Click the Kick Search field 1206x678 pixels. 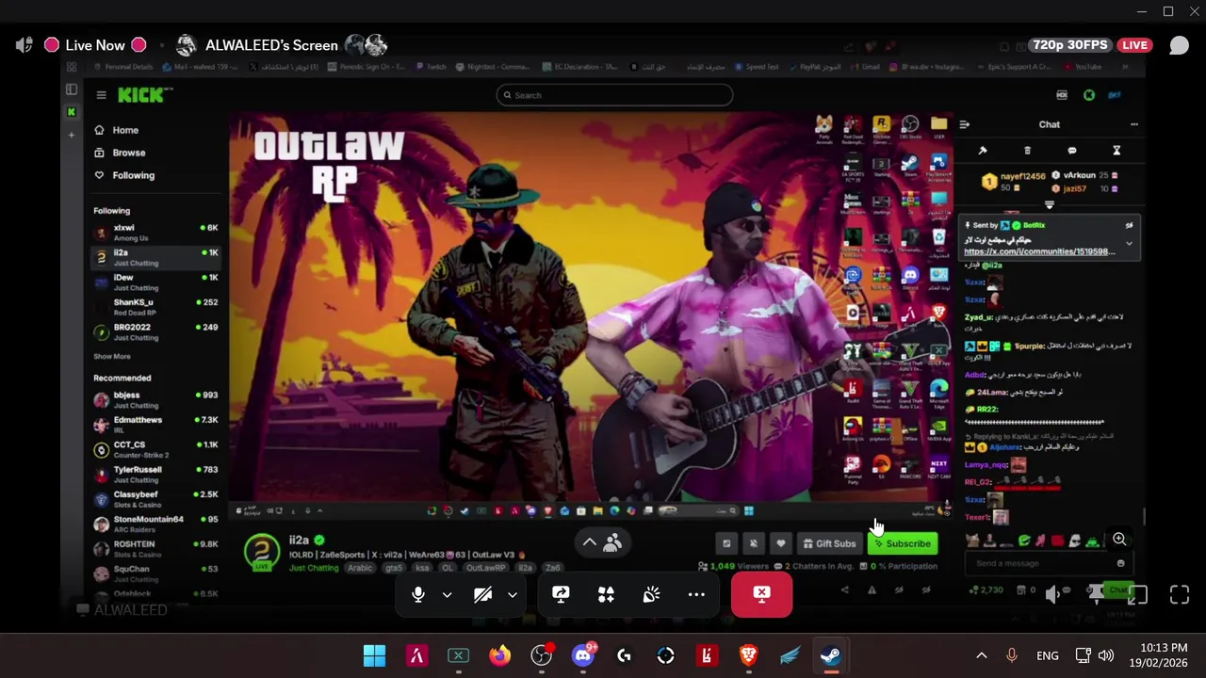click(614, 95)
